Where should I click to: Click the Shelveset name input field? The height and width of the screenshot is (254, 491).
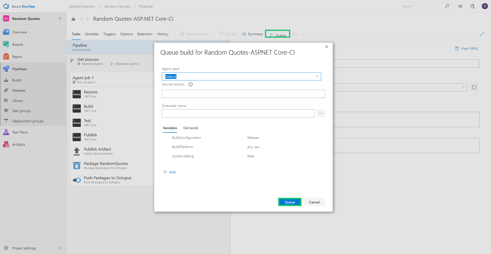[x=238, y=113]
